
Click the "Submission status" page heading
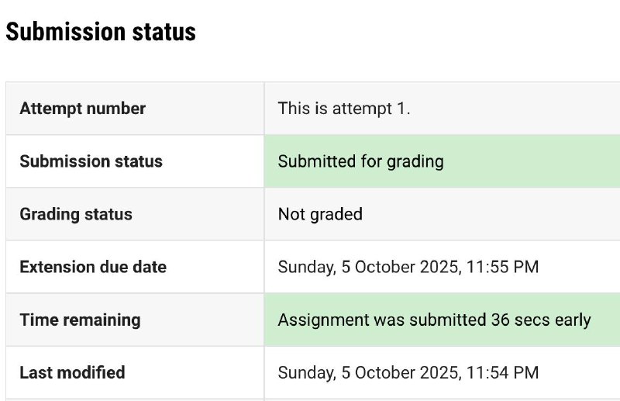101,32
